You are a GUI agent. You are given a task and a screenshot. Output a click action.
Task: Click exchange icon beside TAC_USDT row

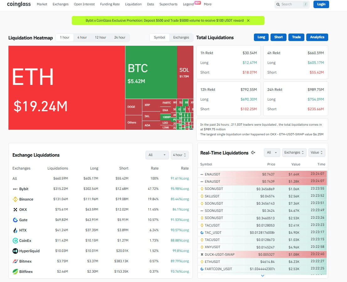pos(202,232)
